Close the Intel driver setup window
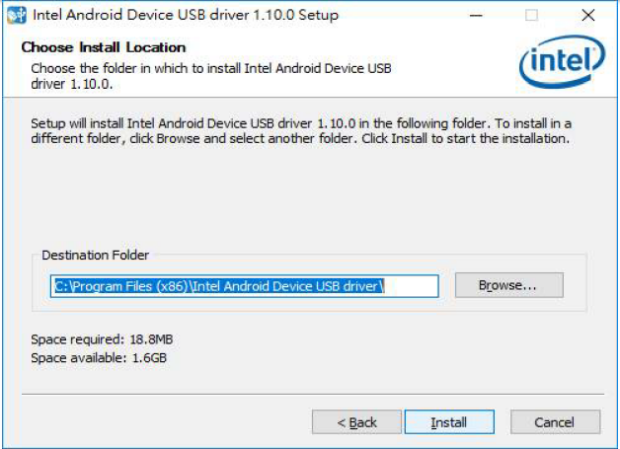Screen dimensions: 620x449 pos(588,16)
